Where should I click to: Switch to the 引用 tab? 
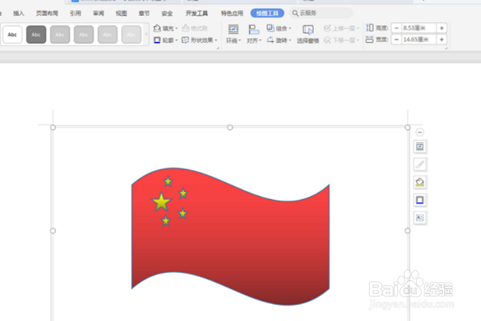75,13
